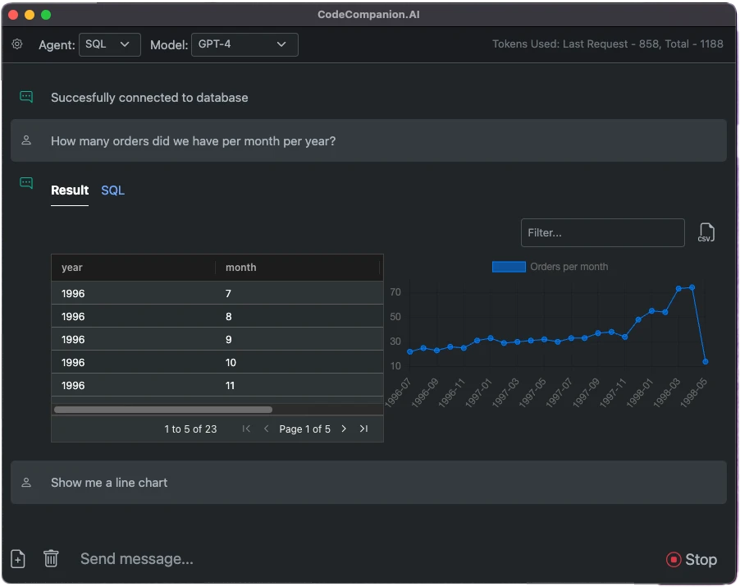Viewport: 740px width, 587px height.
Task: Select the table row with month 9
Action: (217, 340)
